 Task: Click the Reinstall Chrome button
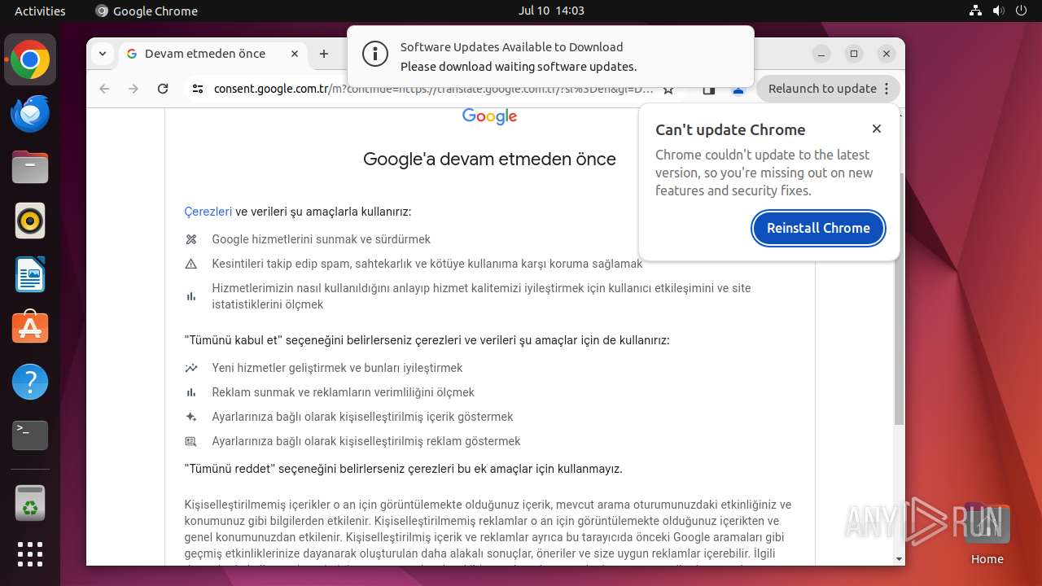818,228
